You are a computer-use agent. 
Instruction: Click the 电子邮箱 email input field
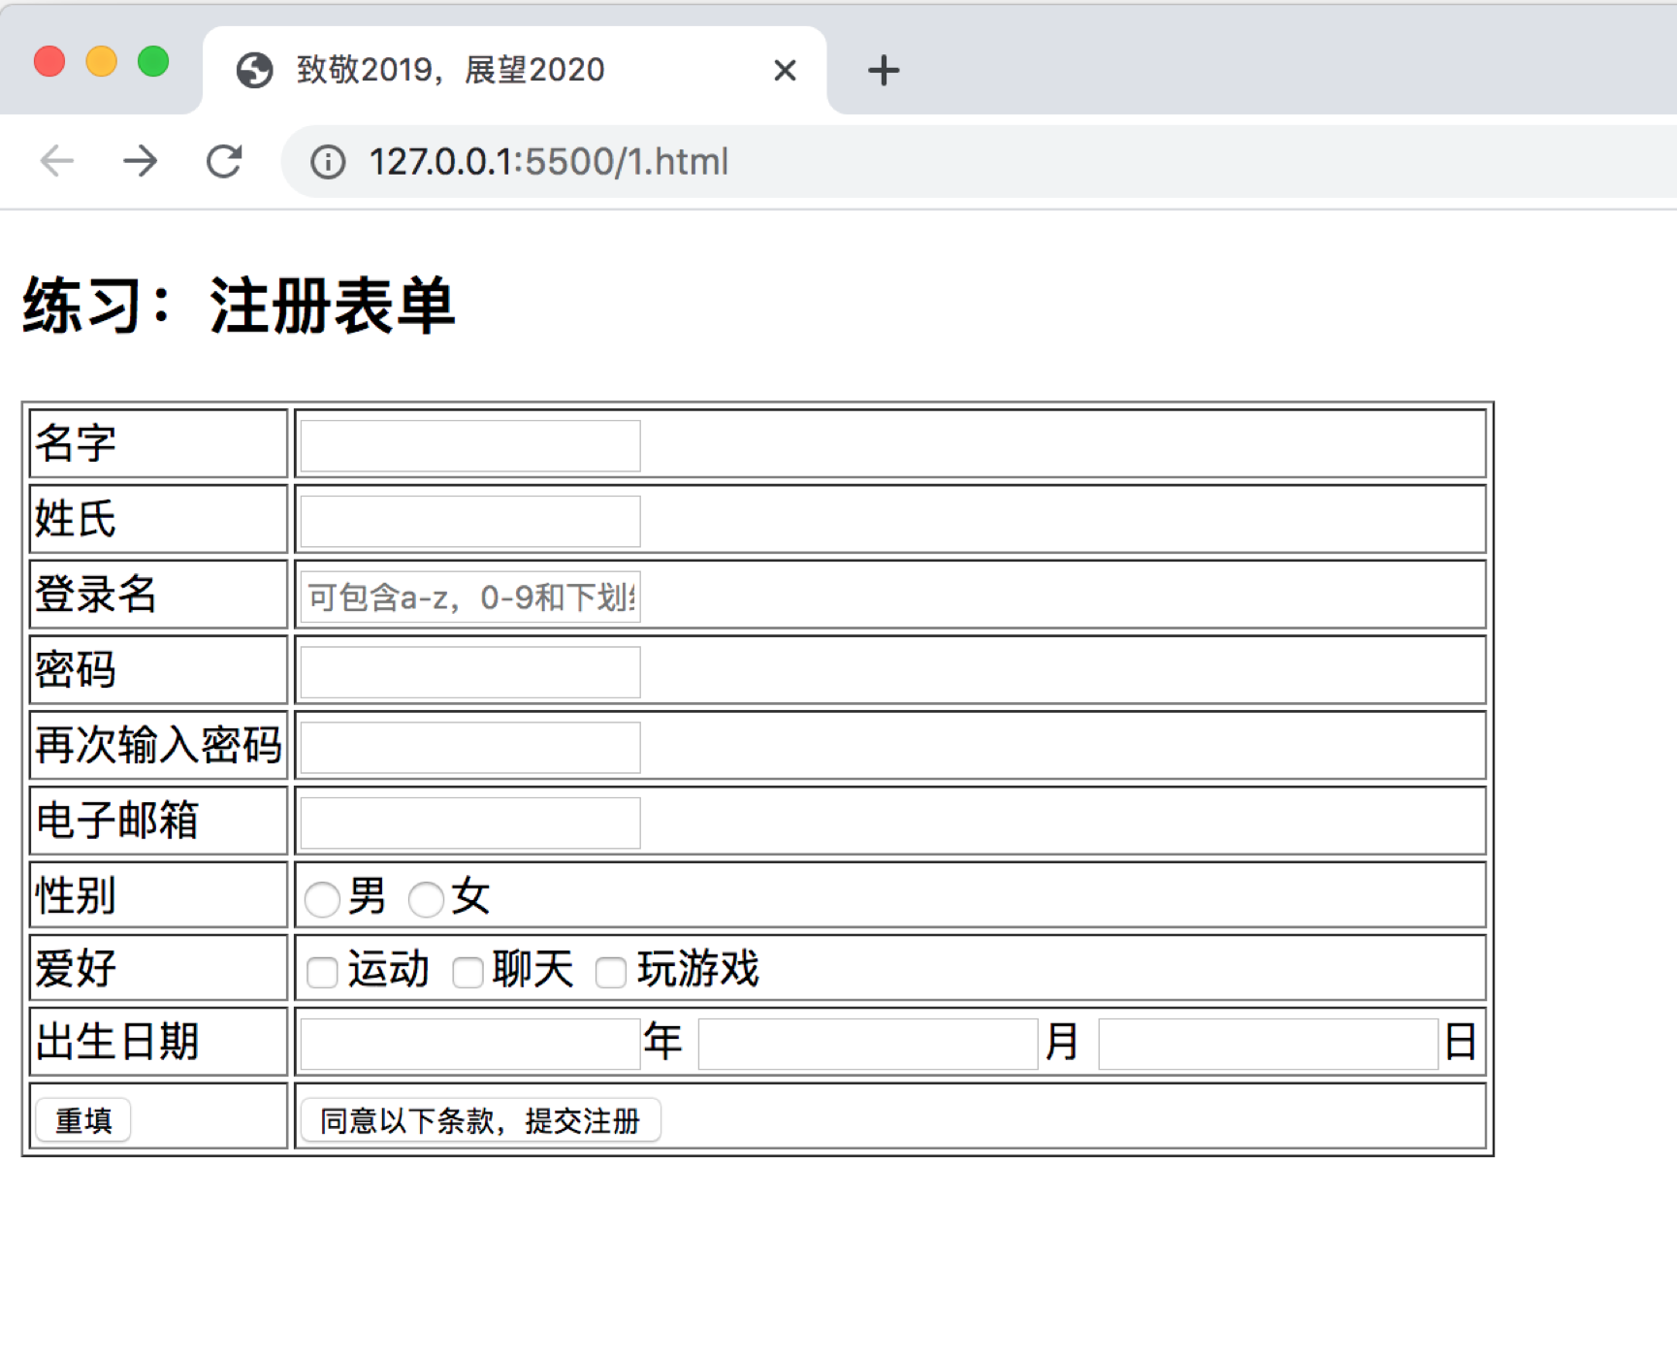pyautogui.click(x=468, y=822)
